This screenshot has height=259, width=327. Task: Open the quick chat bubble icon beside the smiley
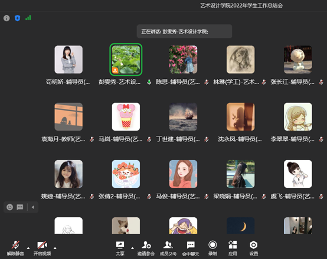20,207
